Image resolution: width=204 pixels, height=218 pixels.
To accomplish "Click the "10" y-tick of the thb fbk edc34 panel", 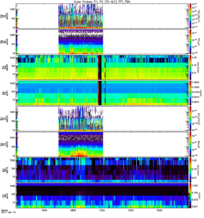I will tap(14, 74).
